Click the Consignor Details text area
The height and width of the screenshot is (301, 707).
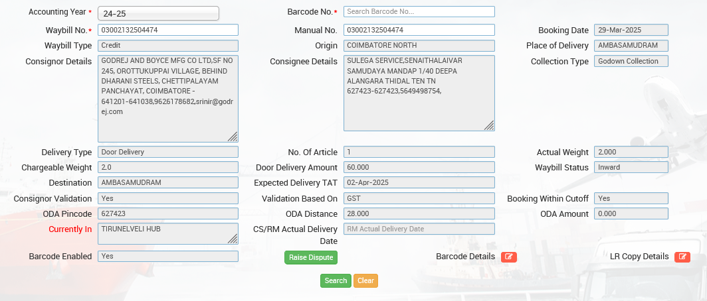click(167, 98)
